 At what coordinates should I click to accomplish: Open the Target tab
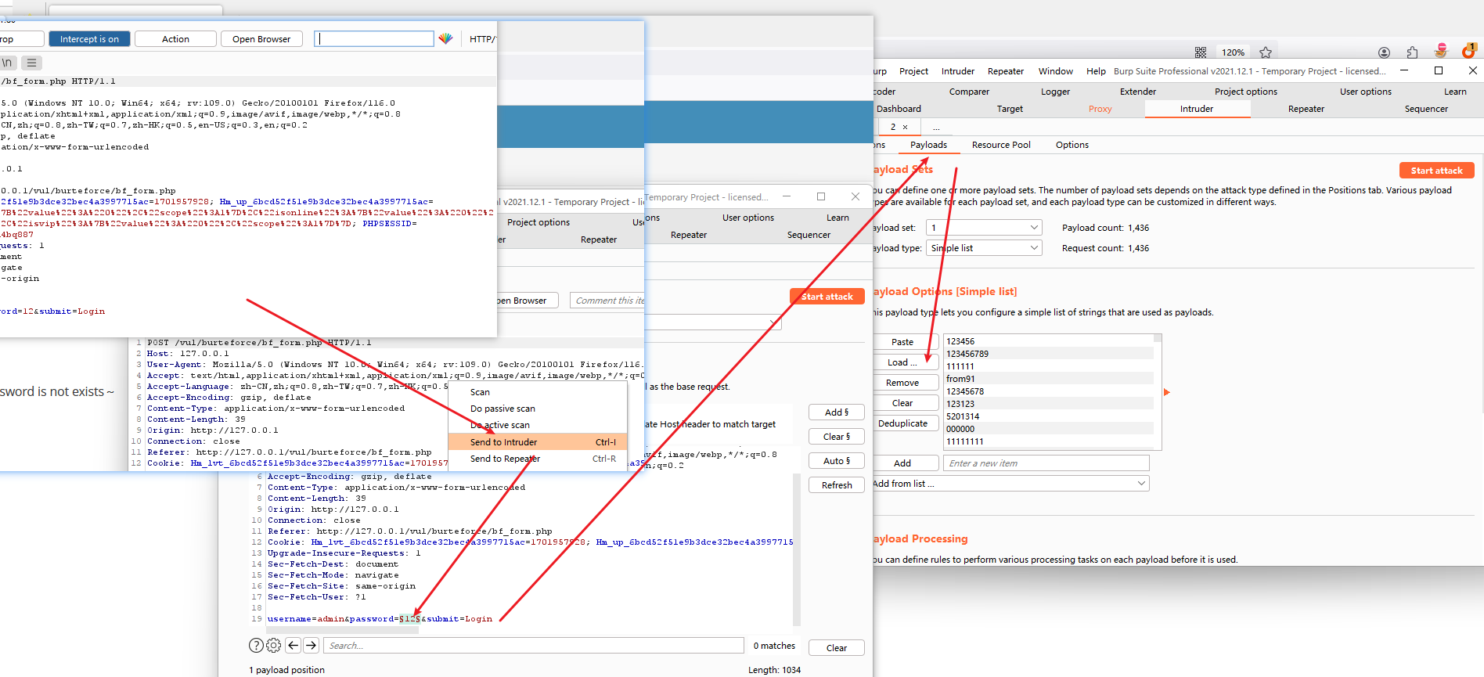tap(1010, 109)
